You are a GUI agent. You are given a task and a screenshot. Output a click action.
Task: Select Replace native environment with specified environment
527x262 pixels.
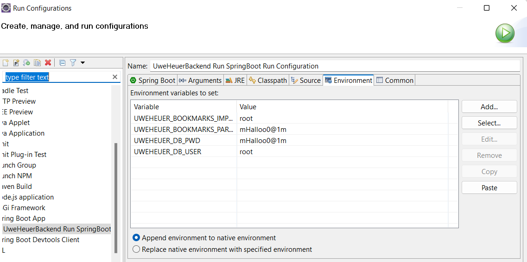136,250
